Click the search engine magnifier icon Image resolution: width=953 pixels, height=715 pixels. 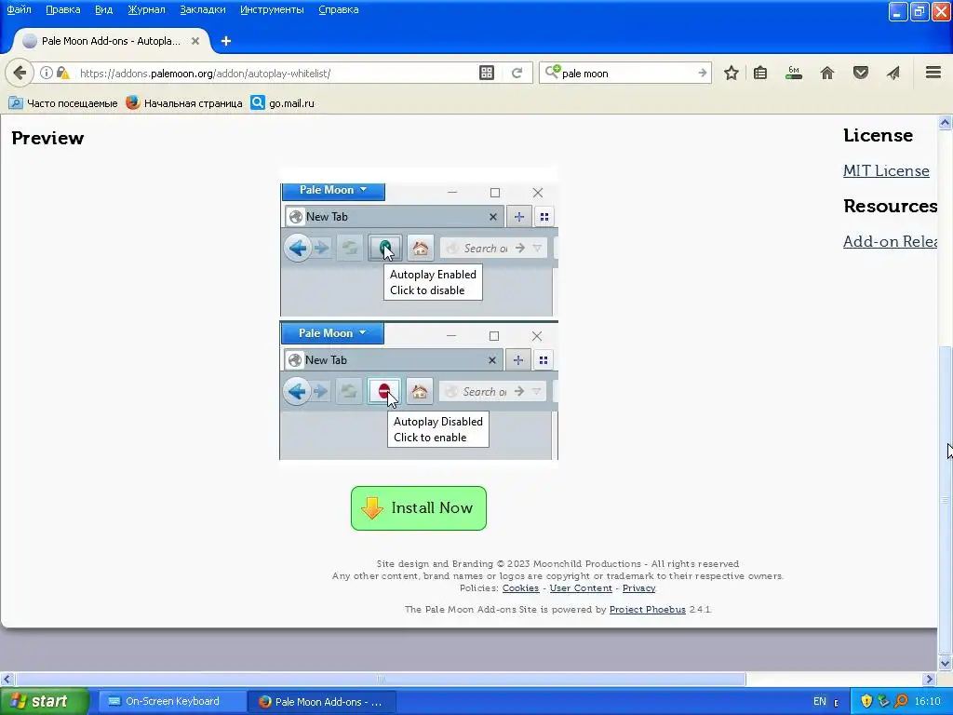click(x=552, y=73)
